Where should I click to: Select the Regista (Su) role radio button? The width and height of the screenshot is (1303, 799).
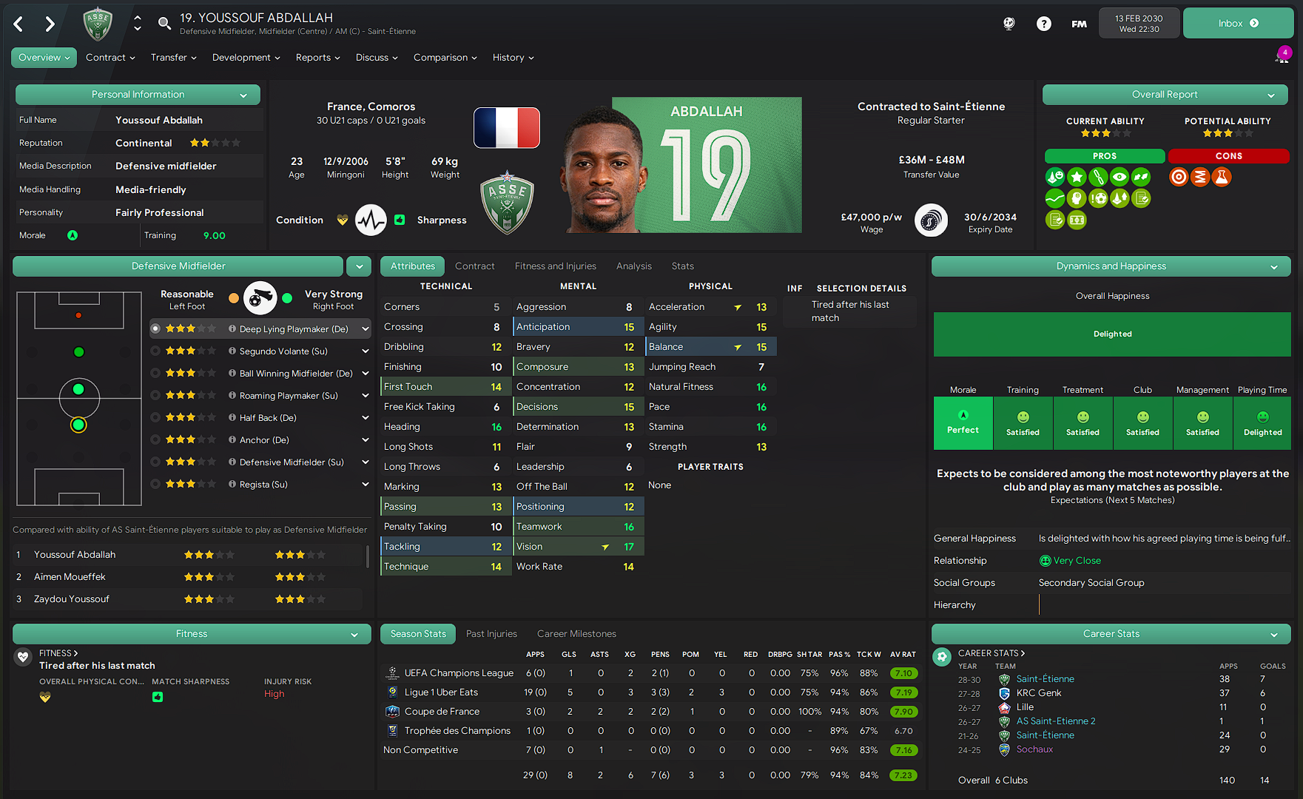coord(155,484)
